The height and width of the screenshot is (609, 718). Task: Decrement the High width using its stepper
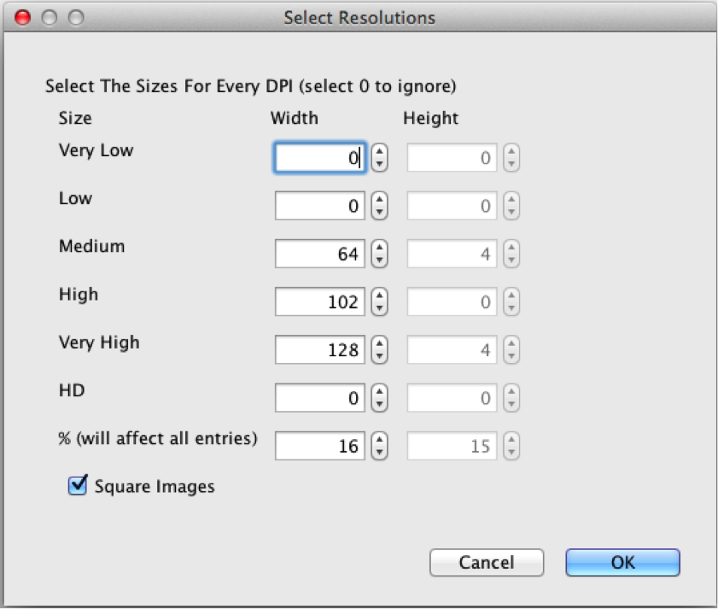point(377,306)
